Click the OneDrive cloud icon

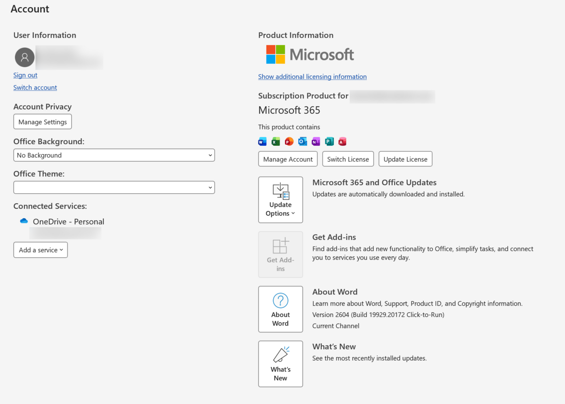(24, 221)
